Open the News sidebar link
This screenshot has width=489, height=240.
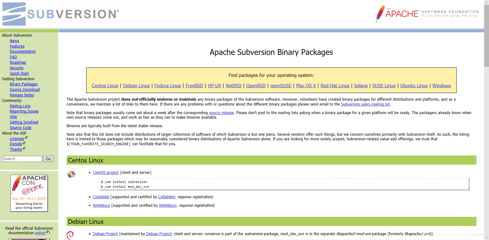pos(14,41)
